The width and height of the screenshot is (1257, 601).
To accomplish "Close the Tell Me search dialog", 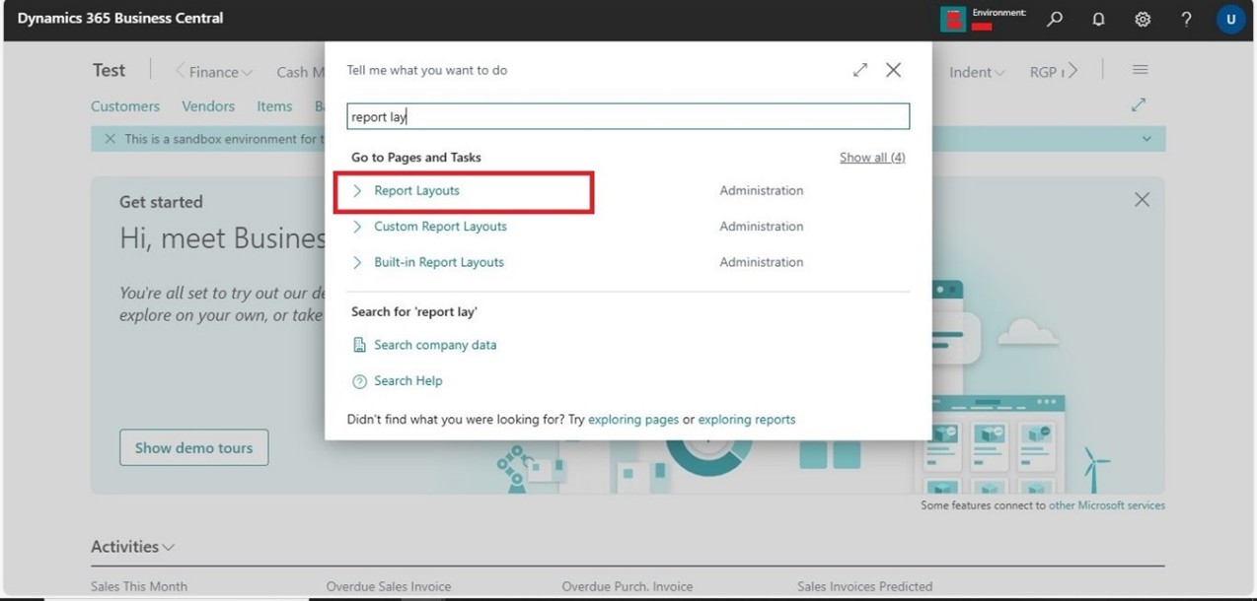I will click(893, 70).
